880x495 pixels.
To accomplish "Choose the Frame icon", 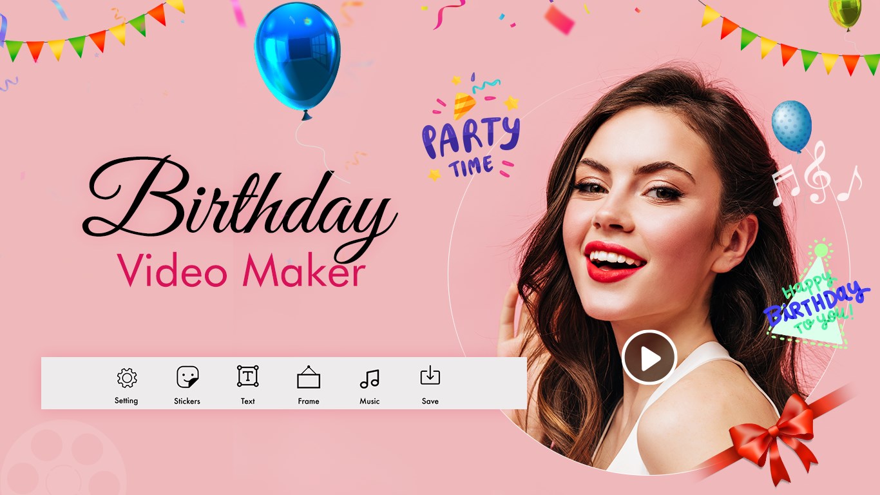I will pos(309,377).
